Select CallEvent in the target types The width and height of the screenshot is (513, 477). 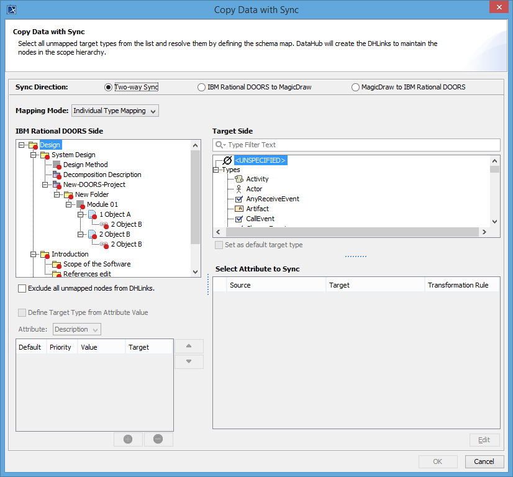tap(260, 219)
